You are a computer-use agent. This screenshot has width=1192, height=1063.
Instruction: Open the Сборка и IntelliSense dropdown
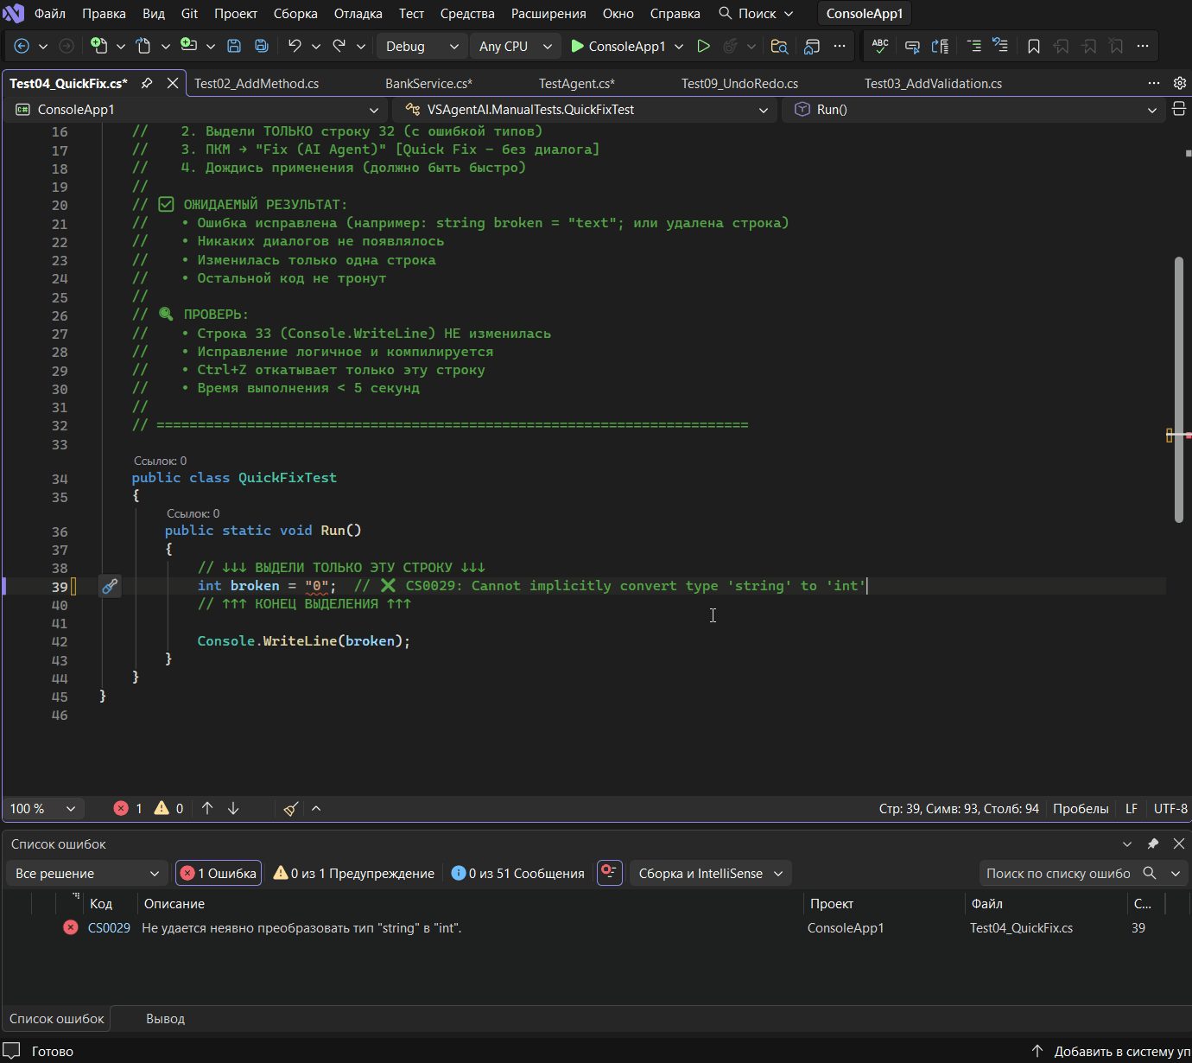click(710, 874)
